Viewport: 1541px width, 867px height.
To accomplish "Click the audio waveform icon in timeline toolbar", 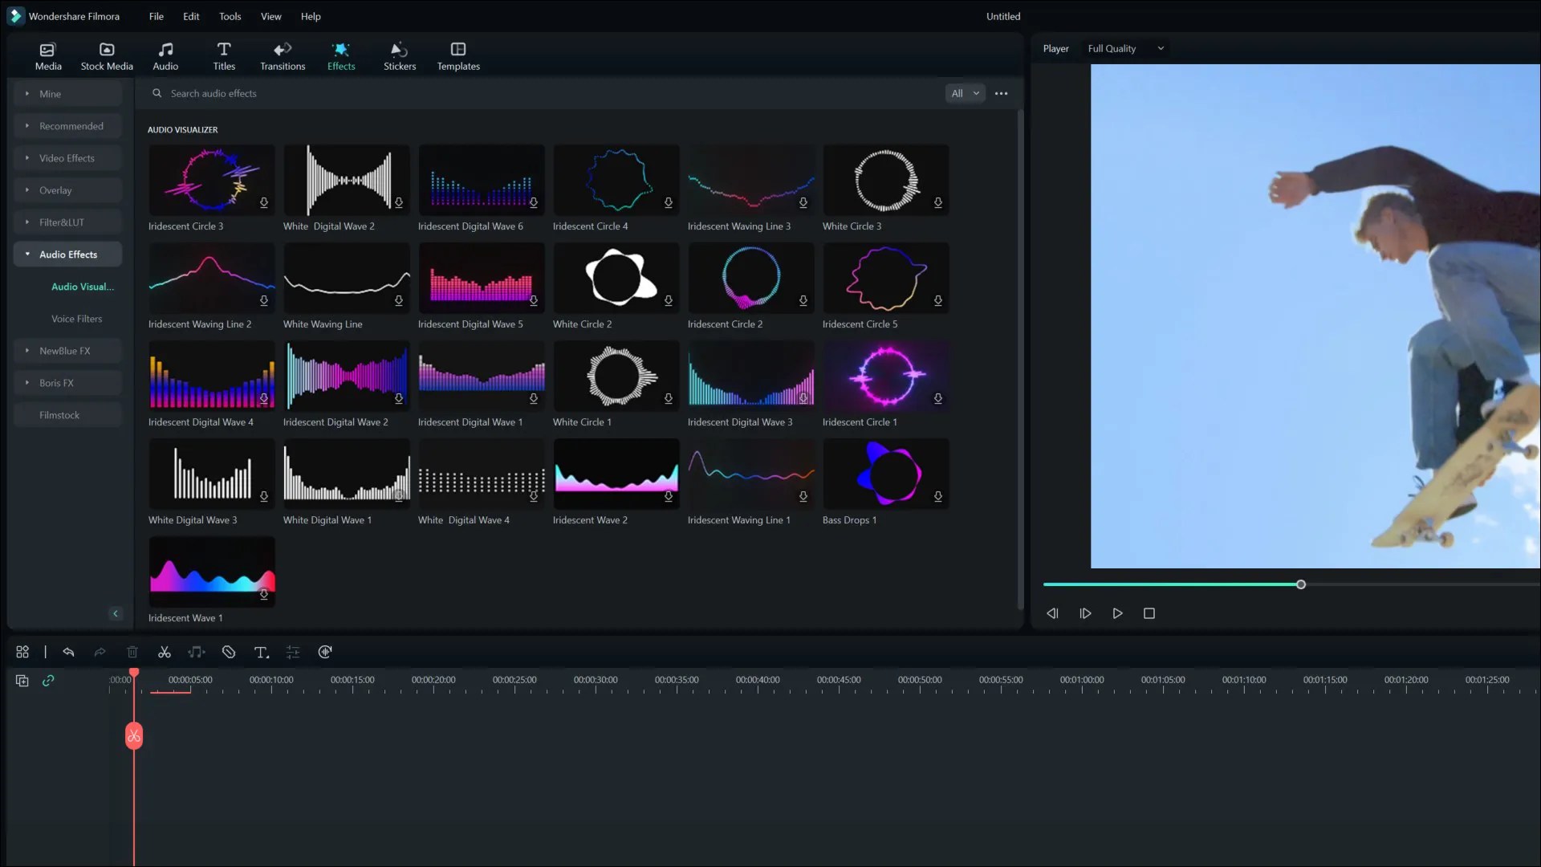I will [x=325, y=652].
